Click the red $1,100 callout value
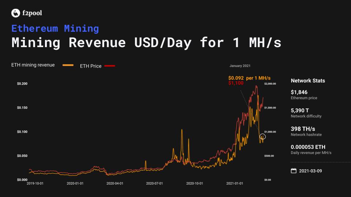Image resolution: width=351 pixels, height=197 pixels. (236, 83)
